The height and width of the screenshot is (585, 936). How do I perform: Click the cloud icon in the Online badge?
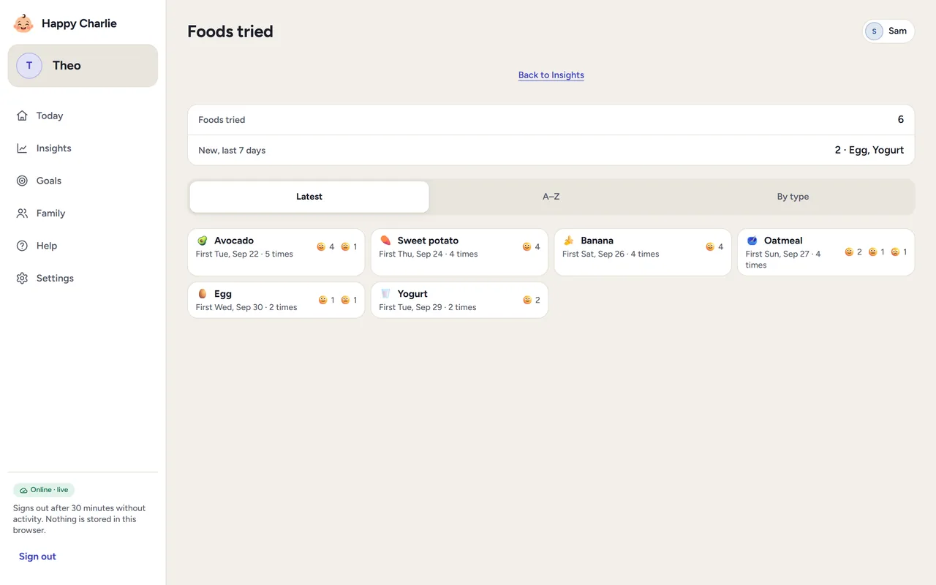click(24, 490)
